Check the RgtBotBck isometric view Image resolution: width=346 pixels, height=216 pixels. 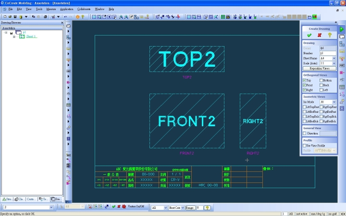click(x=321, y=121)
